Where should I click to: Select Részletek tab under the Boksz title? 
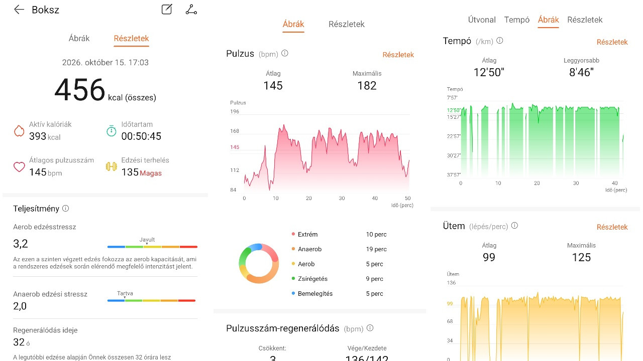[131, 39]
